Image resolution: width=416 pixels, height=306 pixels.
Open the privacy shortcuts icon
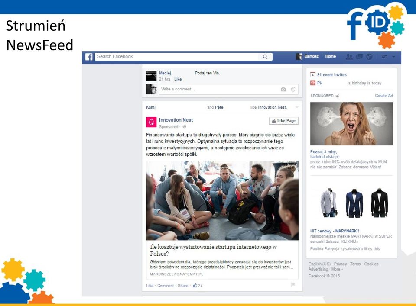coord(384,57)
